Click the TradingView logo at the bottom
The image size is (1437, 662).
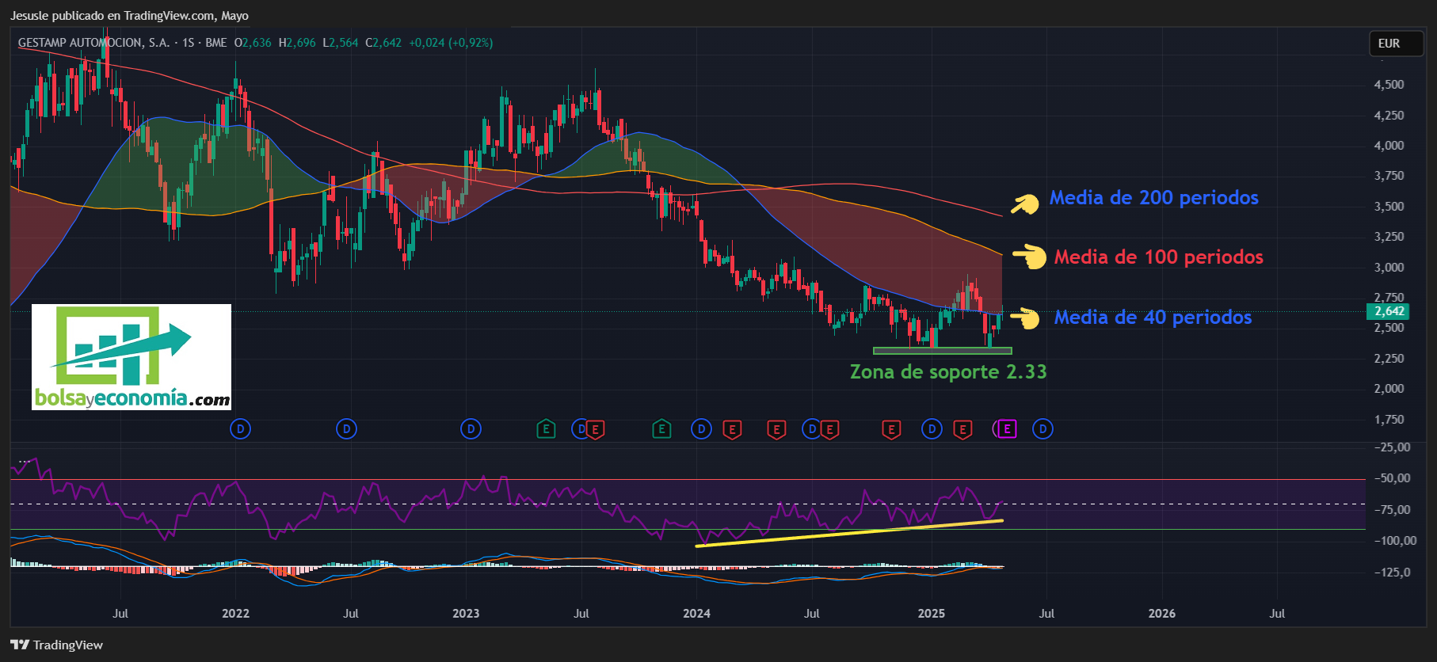coord(56,645)
